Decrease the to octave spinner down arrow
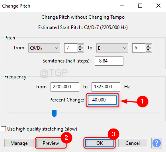The image size is (166, 152). (x=148, y=50)
